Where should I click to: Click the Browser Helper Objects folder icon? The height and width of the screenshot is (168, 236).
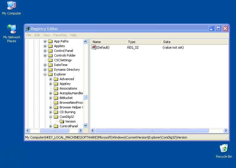(x=56, y=107)
